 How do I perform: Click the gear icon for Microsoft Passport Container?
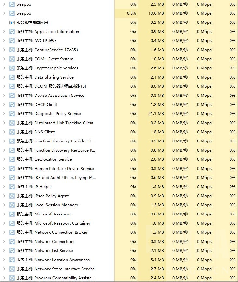(x=12, y=223)
